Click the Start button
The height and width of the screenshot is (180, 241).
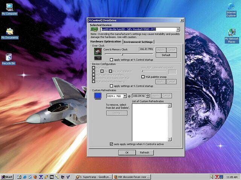point(7,177)
